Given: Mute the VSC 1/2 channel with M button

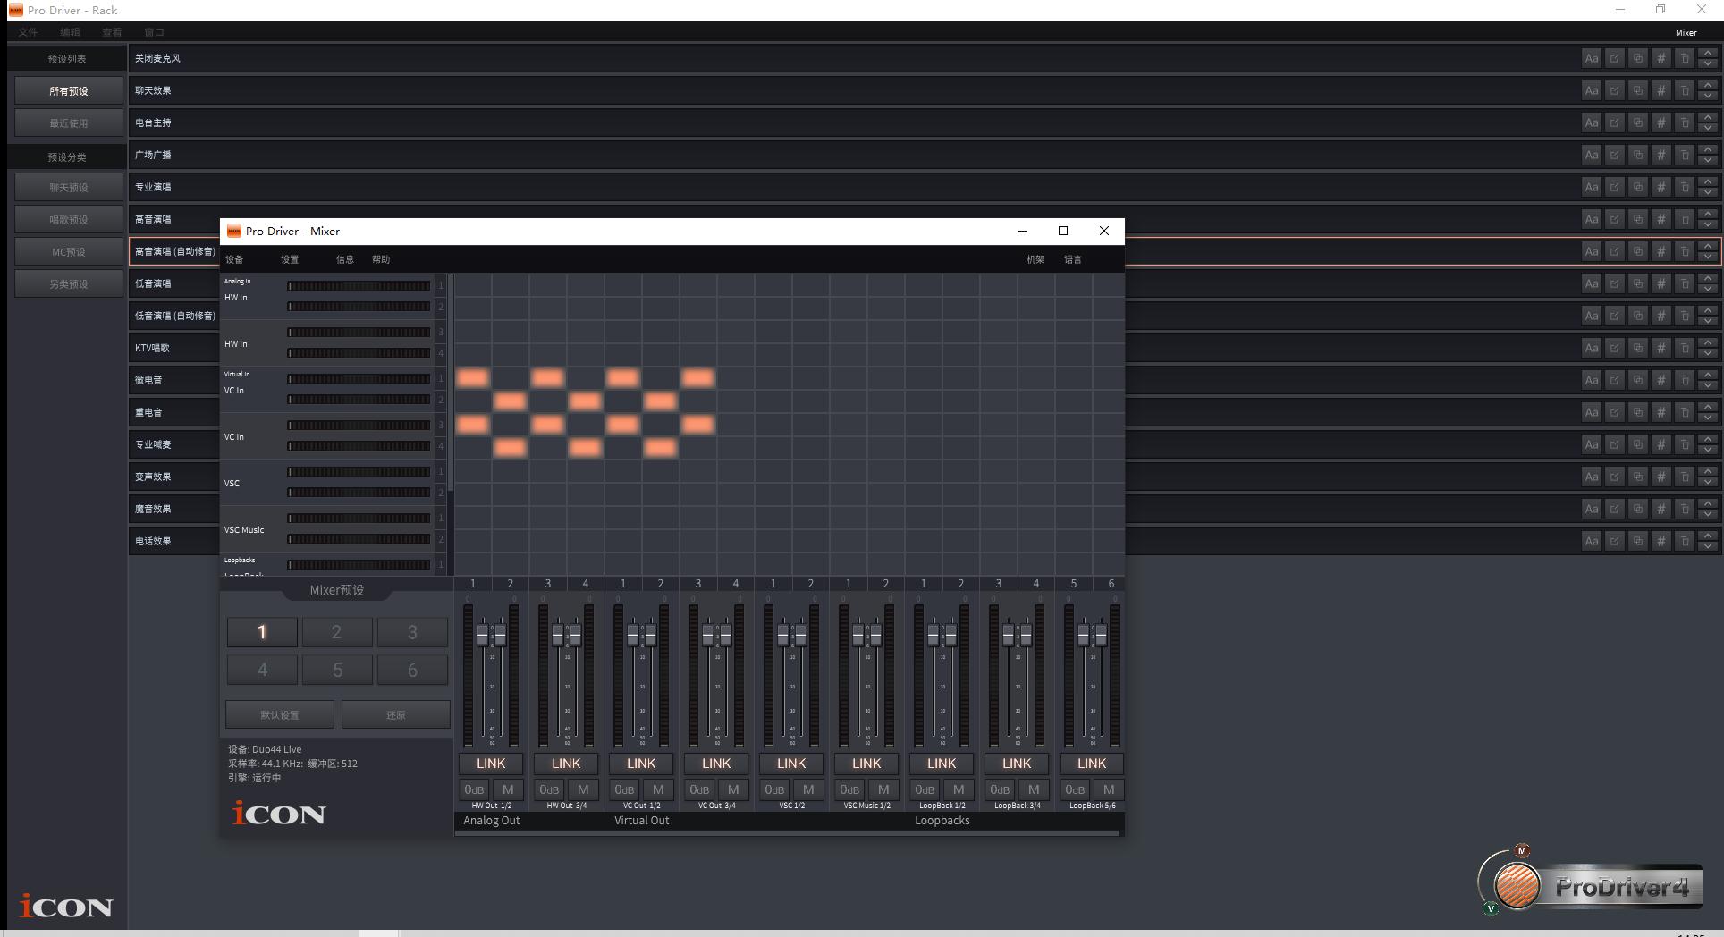Looking at the screenshot, I should (x=808, y=789).
